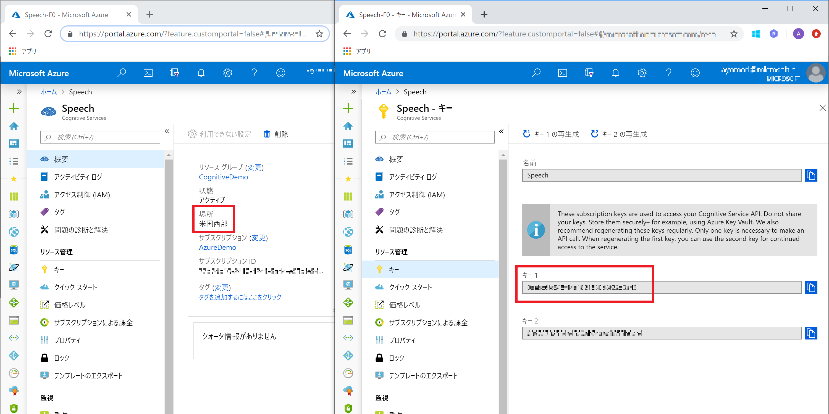This screenshot has width=829, height=414.
Task: Open notifications bell in left Azure window
Action: click(x=201, y=73)
